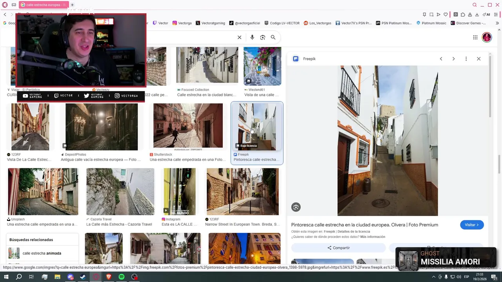Open the 'Los_Vectorgas' bookmark
Image resolution: width=502 pixels, height=282 pixels.
[x=318, y=23]
